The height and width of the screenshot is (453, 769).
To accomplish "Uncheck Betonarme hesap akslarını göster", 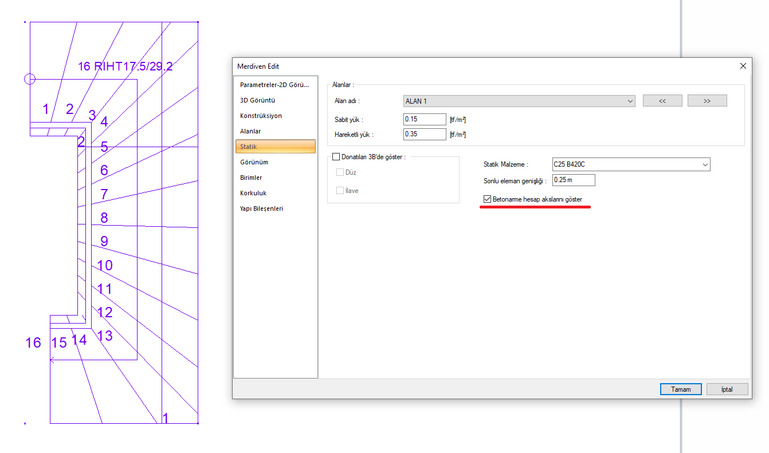I will [x=488, y=199].
